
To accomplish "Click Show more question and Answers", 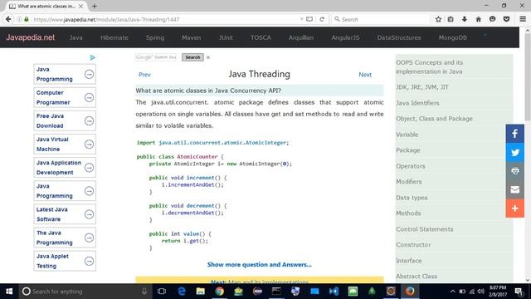I will coord(260,264).
